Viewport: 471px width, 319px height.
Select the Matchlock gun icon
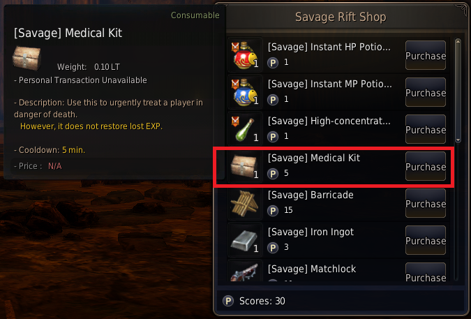pos(245,272)
